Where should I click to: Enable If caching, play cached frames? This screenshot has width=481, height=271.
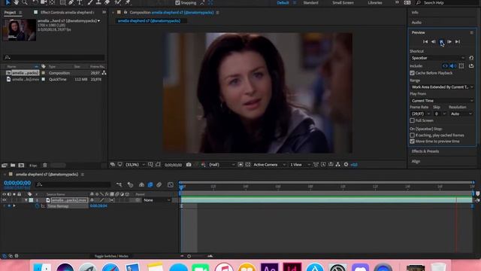pos(412,135)
